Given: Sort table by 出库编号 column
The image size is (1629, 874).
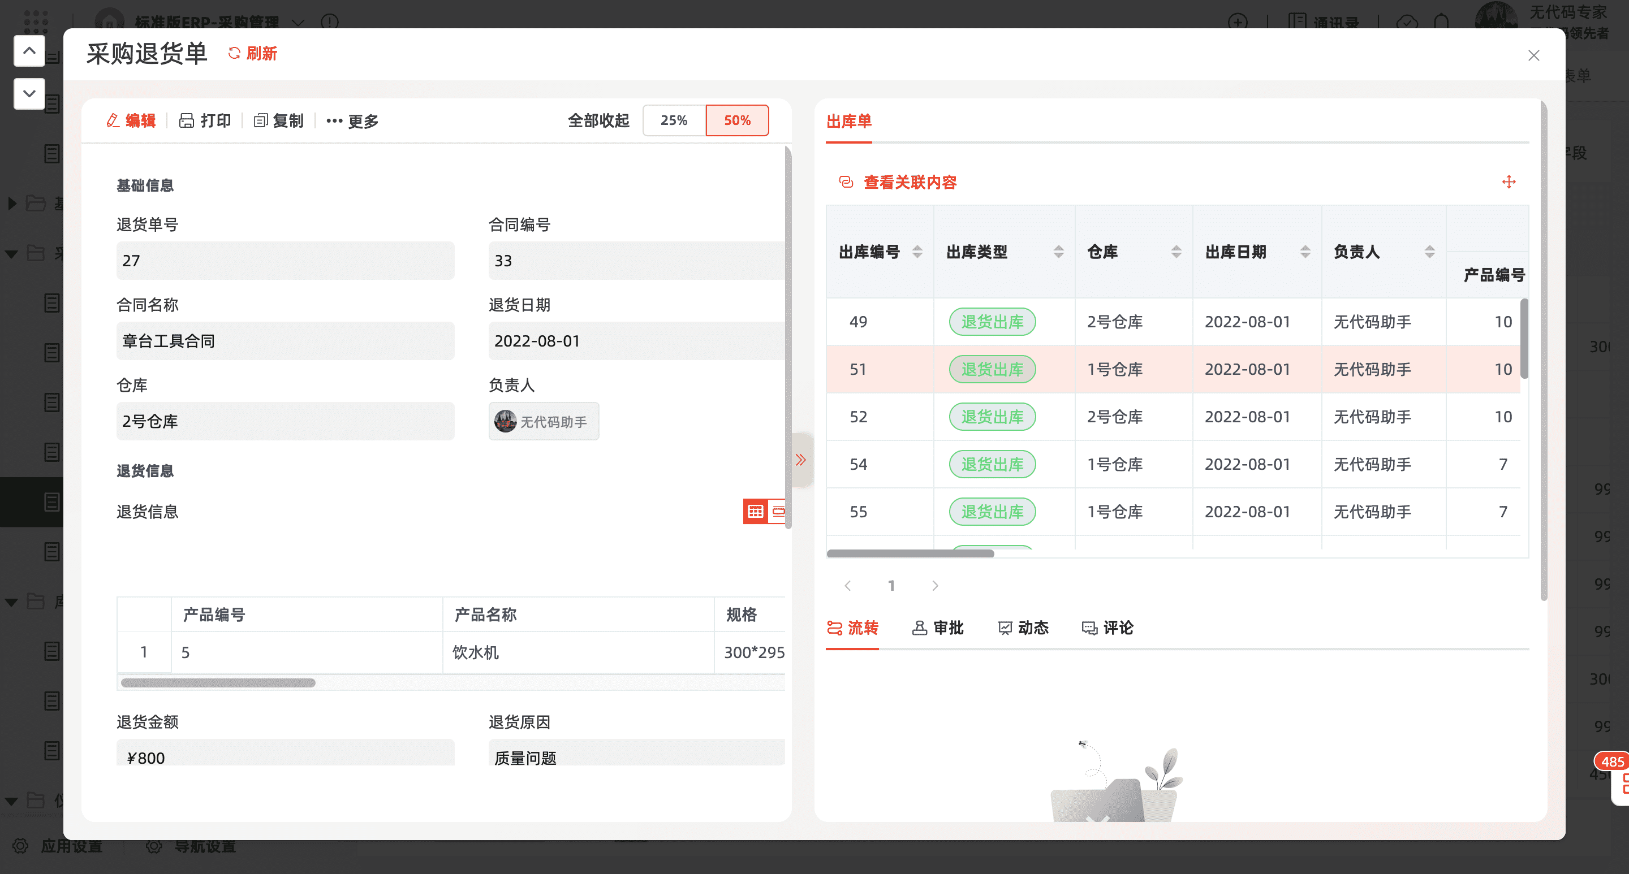Looking at the screenshot, I should 917,252.
